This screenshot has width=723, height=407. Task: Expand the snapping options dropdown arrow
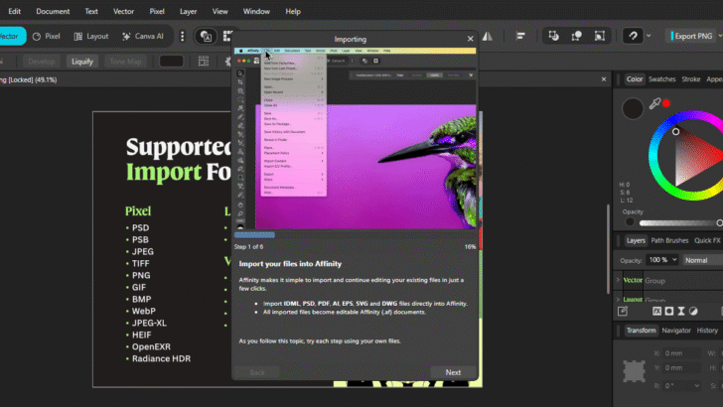649,36
